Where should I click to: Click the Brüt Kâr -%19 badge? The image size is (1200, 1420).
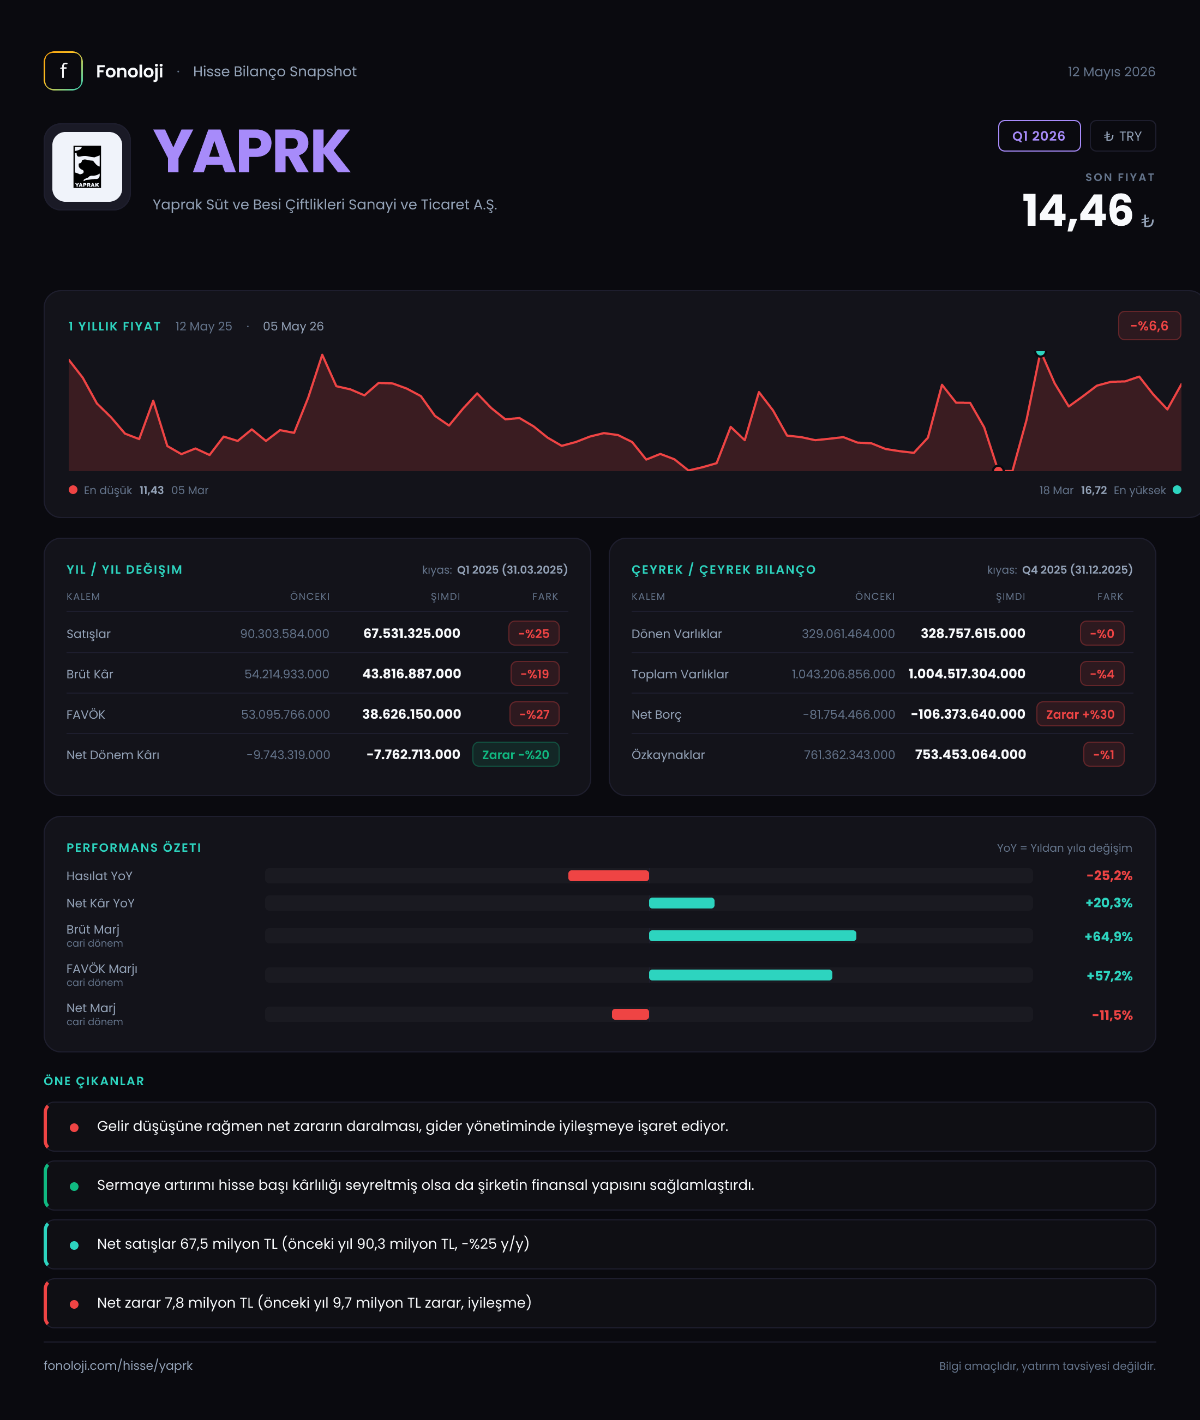pyautogui.click(x=535, y=674)
